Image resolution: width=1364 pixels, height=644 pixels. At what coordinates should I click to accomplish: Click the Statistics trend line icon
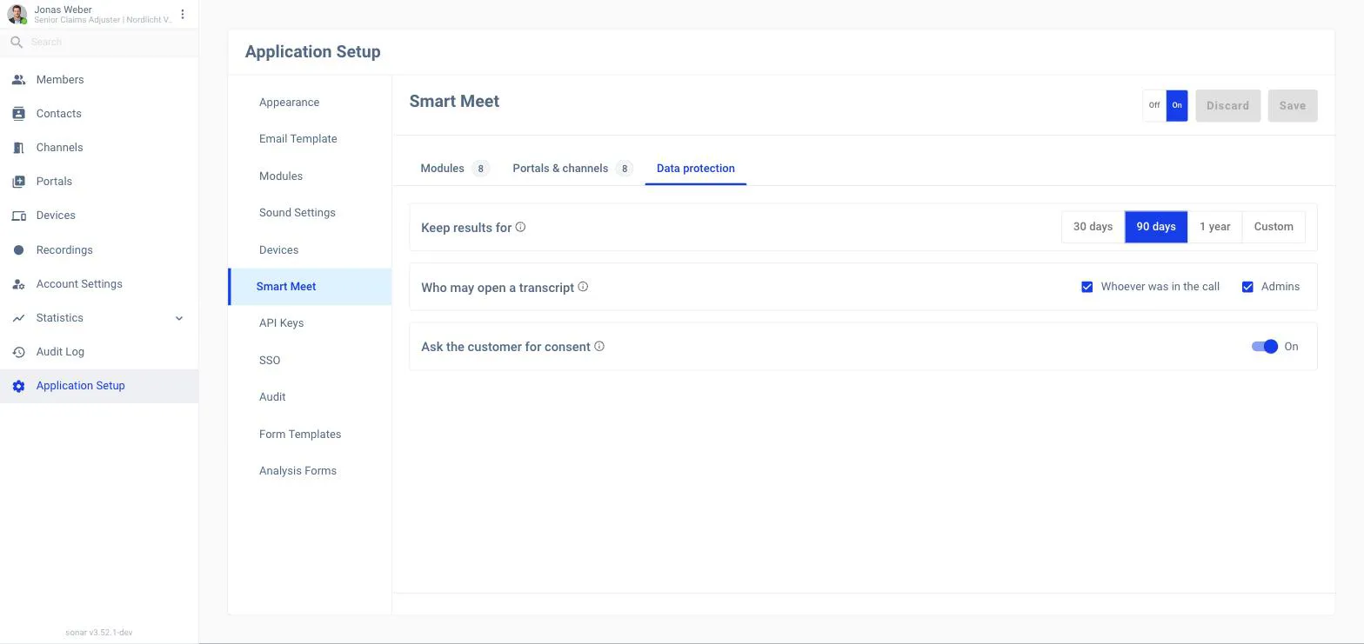click(18, 318)
